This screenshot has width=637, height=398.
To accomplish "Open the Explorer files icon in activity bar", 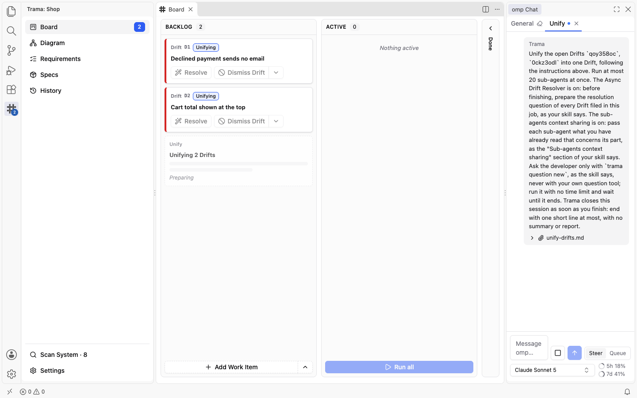I will point(12,11).
